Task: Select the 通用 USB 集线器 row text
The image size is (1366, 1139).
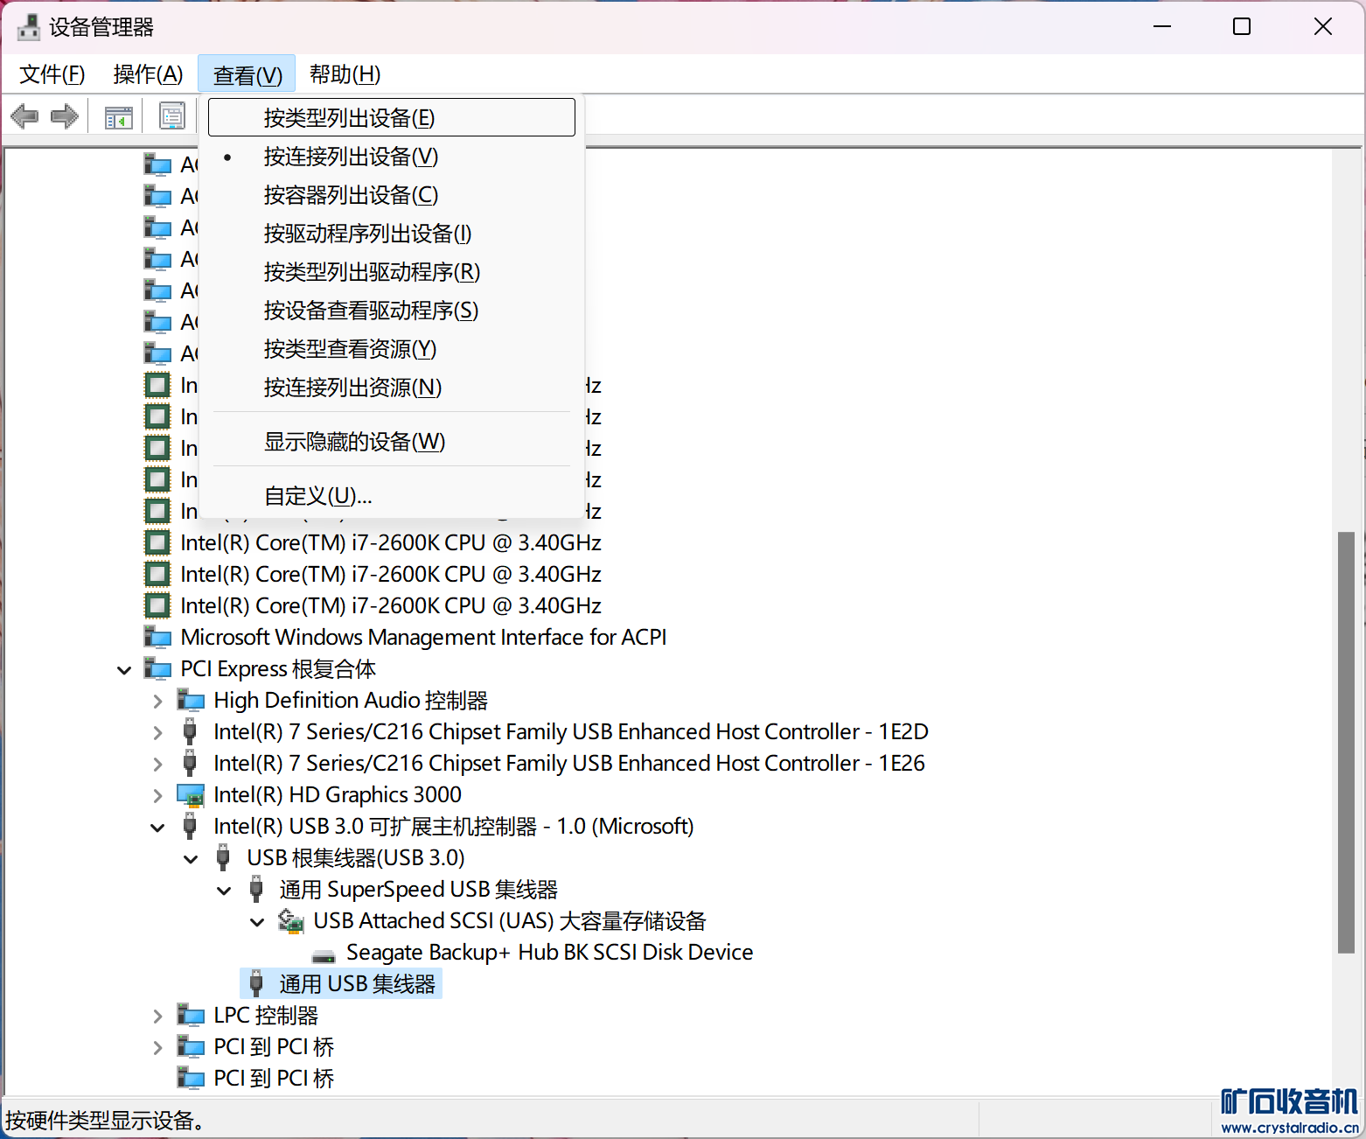Action: click(357, 983)
